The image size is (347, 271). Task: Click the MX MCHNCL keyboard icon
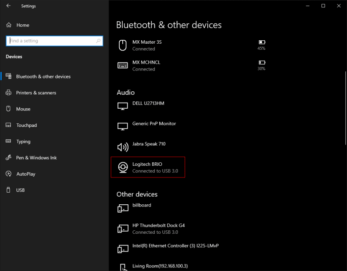coord(123,65)
